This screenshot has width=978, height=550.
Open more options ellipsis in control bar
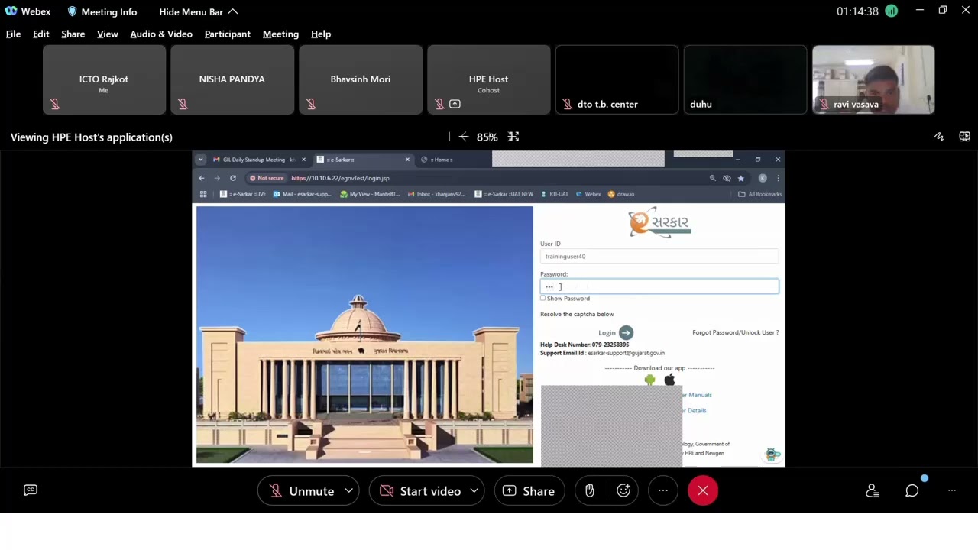point(663,490)
